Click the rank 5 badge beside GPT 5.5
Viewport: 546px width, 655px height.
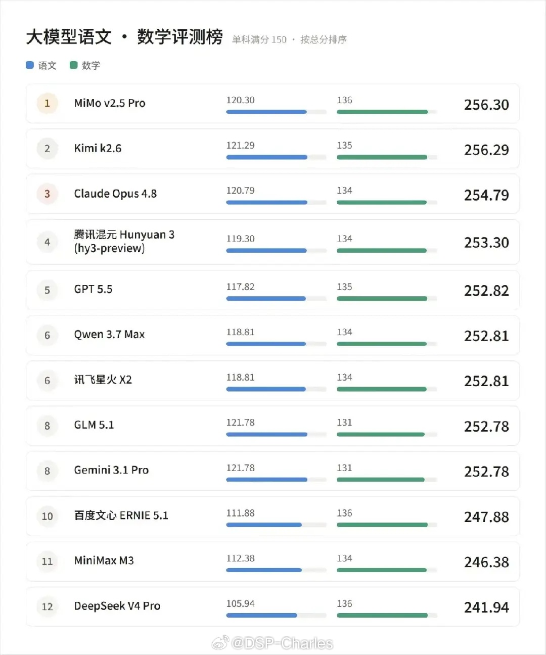tap(47, 290)
